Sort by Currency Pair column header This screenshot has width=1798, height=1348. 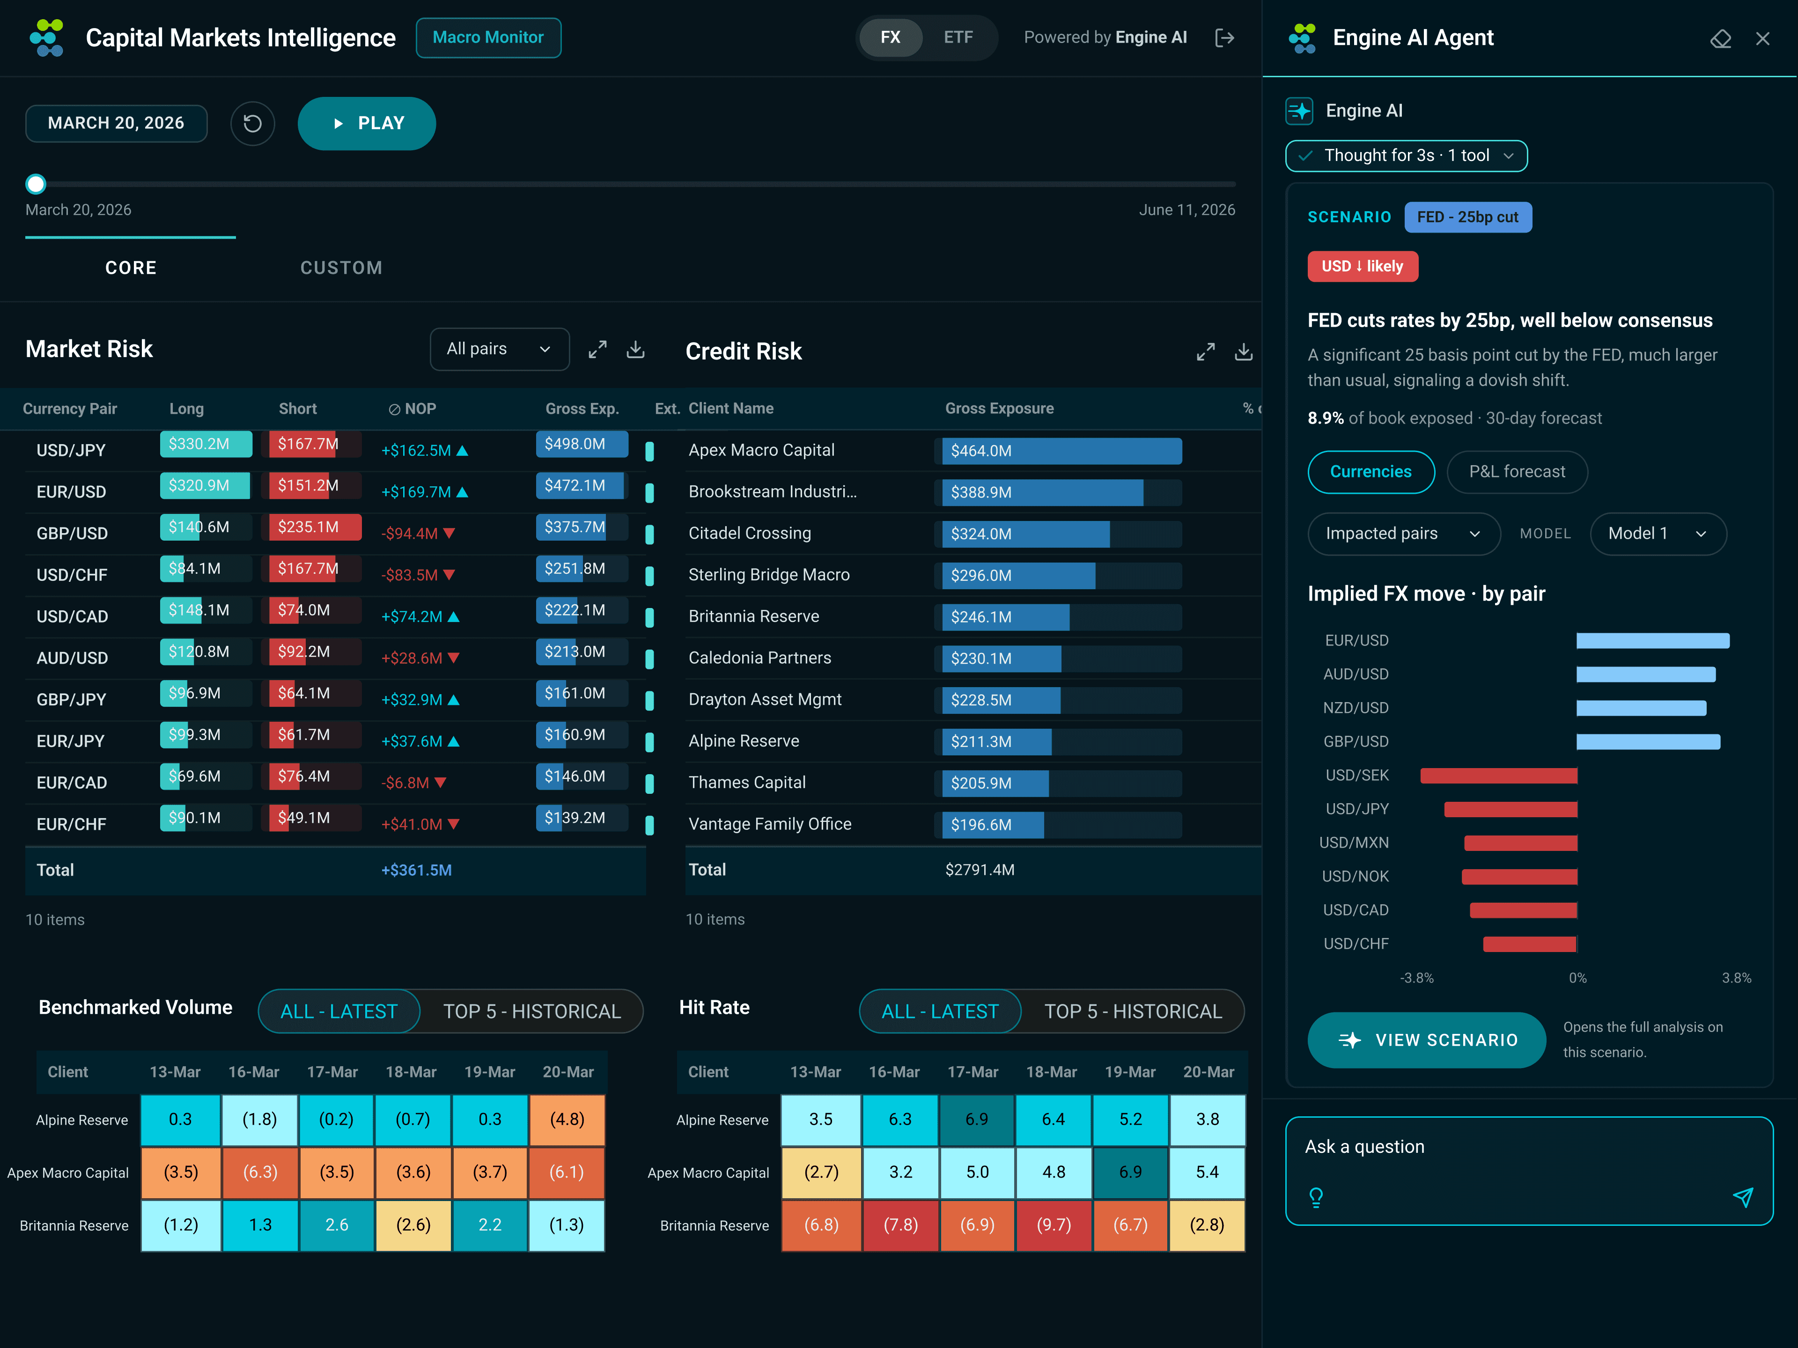70,409
